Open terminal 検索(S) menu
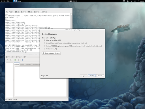Viewport: 145px width, 109px height. (x=30, y=12)
